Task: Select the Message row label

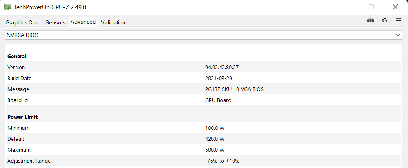Action: (18, 89)
